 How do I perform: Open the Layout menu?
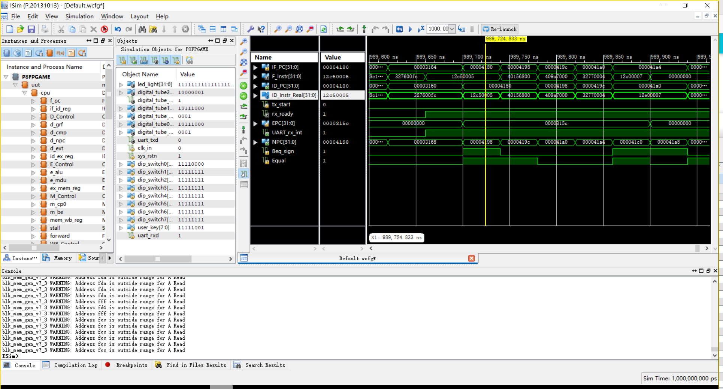(x=139, y=16)
